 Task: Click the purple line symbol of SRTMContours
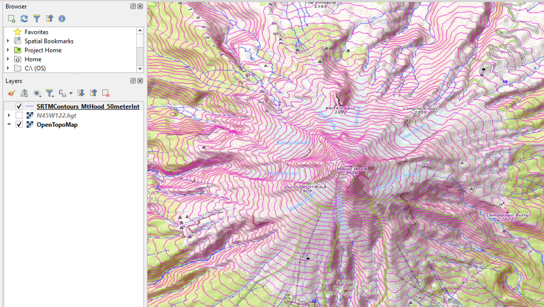(29, 106)
